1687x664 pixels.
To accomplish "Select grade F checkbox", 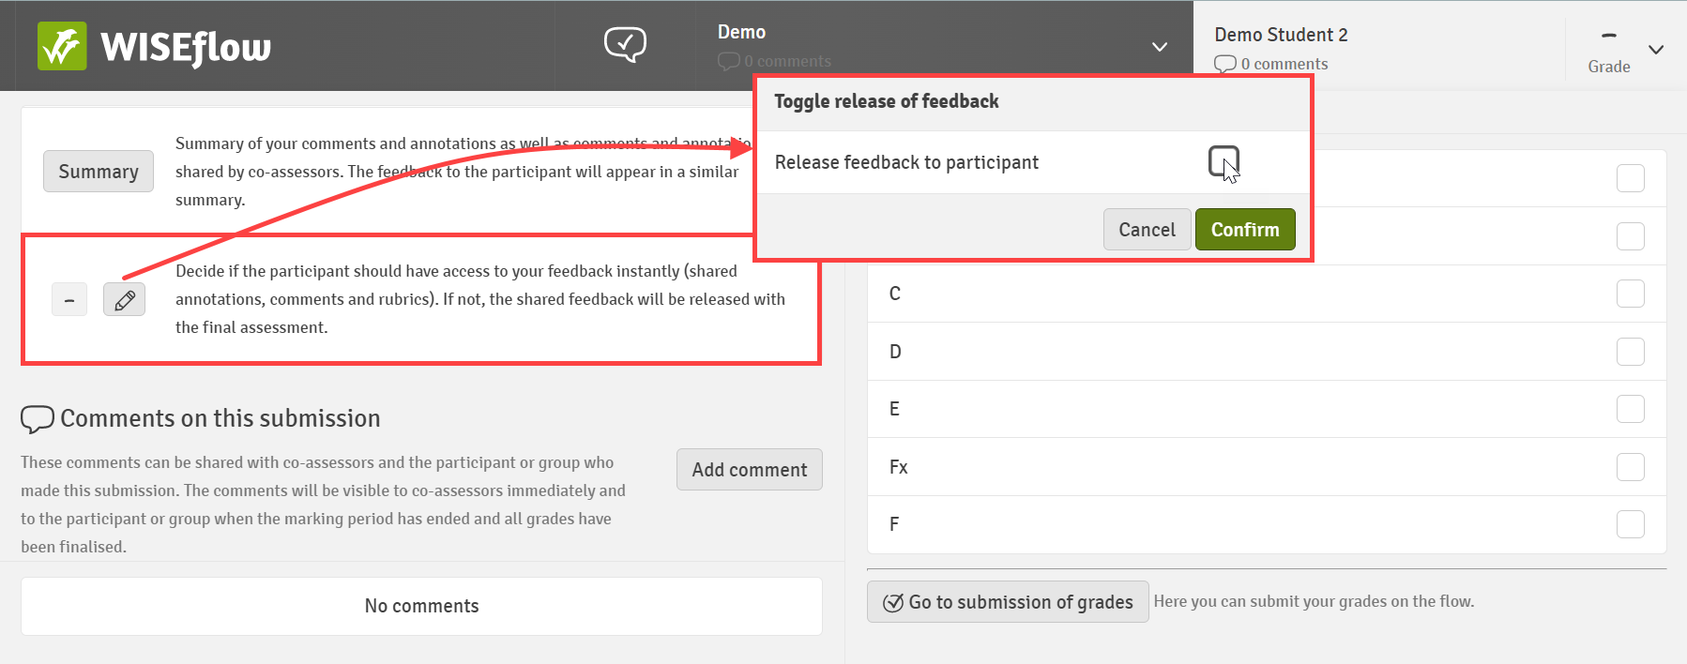I will pos(1631,524).
